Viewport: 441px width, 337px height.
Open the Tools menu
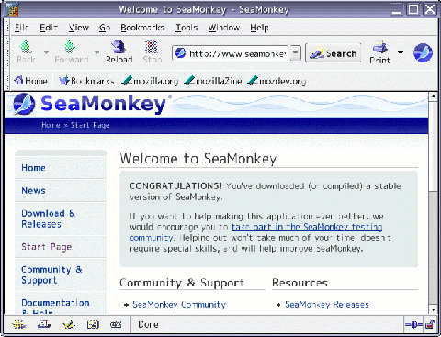pos(187,28)
